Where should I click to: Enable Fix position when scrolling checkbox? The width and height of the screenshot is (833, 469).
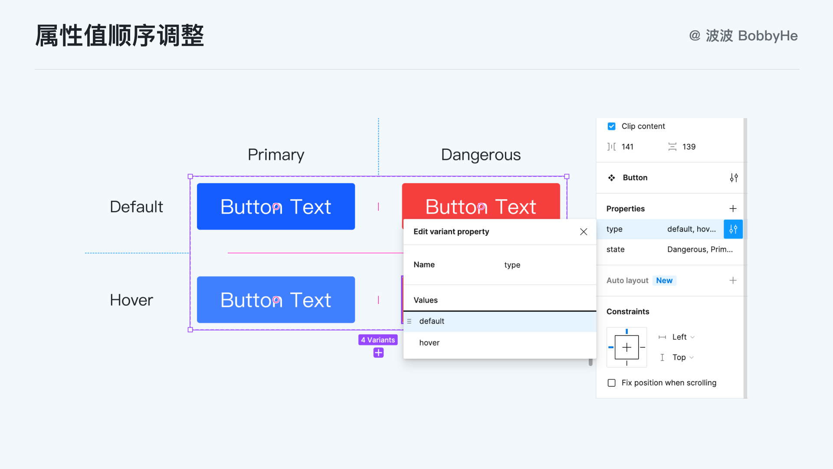pyautogui.click(x=611, y=383)
